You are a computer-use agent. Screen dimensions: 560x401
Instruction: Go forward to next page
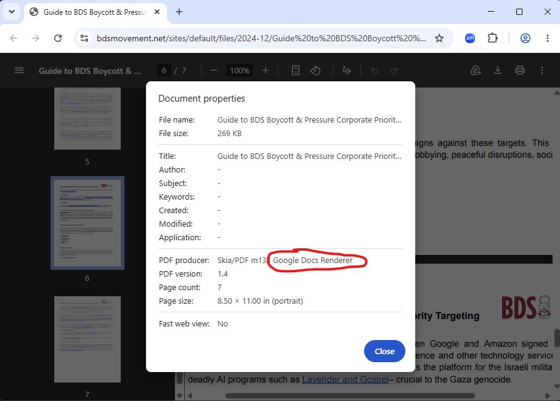tap(36, 38)
